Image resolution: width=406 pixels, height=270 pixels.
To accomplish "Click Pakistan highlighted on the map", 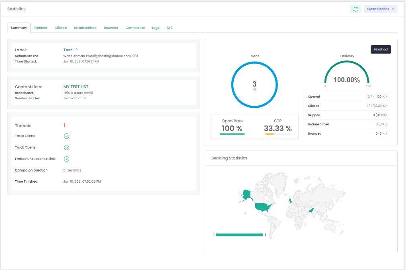I will tap(312, 210).
